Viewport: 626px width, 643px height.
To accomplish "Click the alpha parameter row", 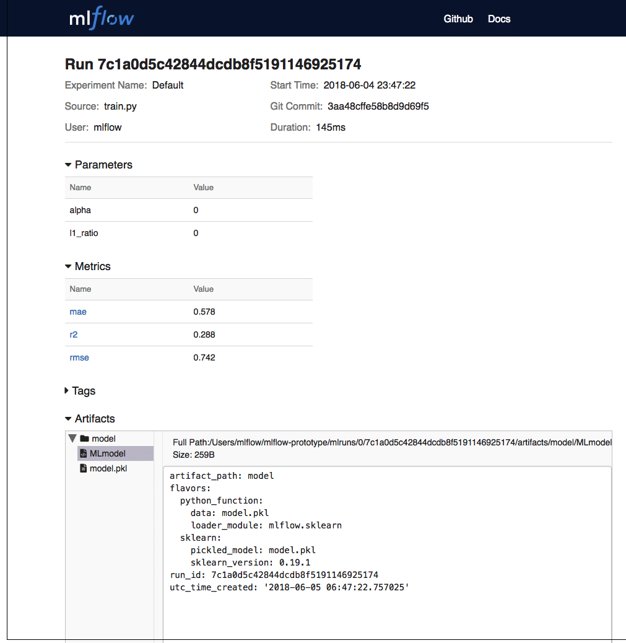I will tap(188, 210).
